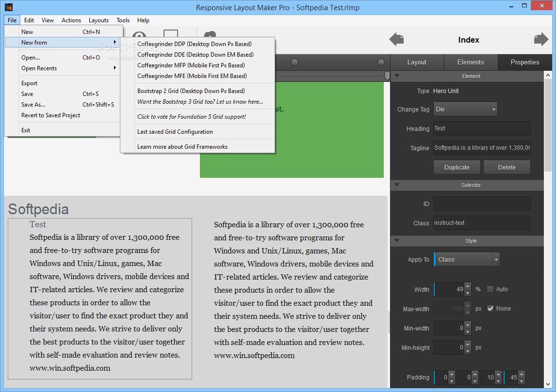The height and width of the screenshot is (392, 556).
Task: Decrease the Padding value showing 10
Action: (498, 381)
